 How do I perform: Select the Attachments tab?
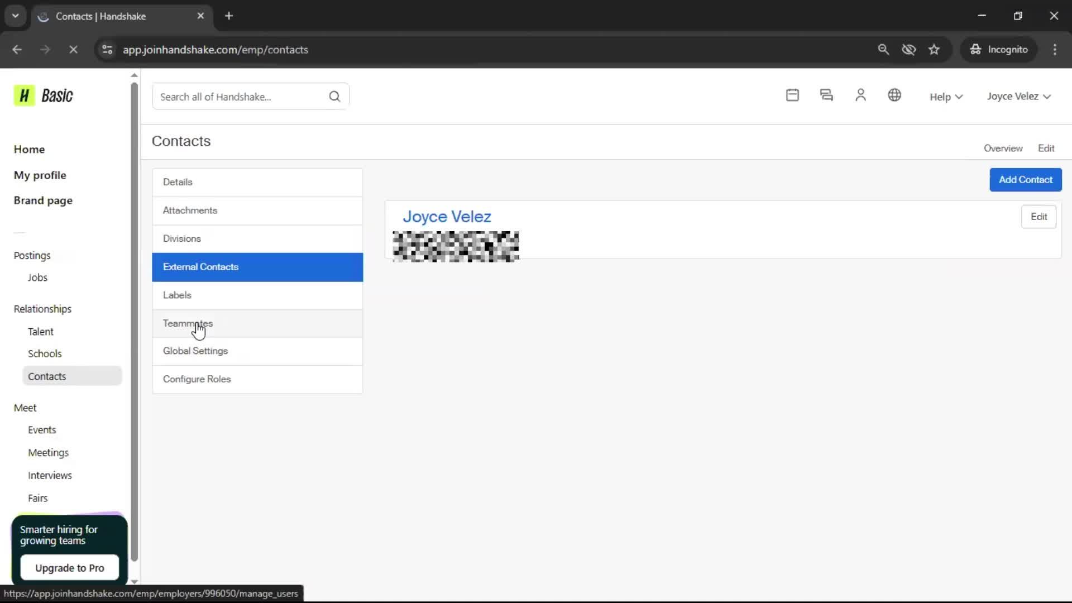pyautogui.click(x=257, y=210)
